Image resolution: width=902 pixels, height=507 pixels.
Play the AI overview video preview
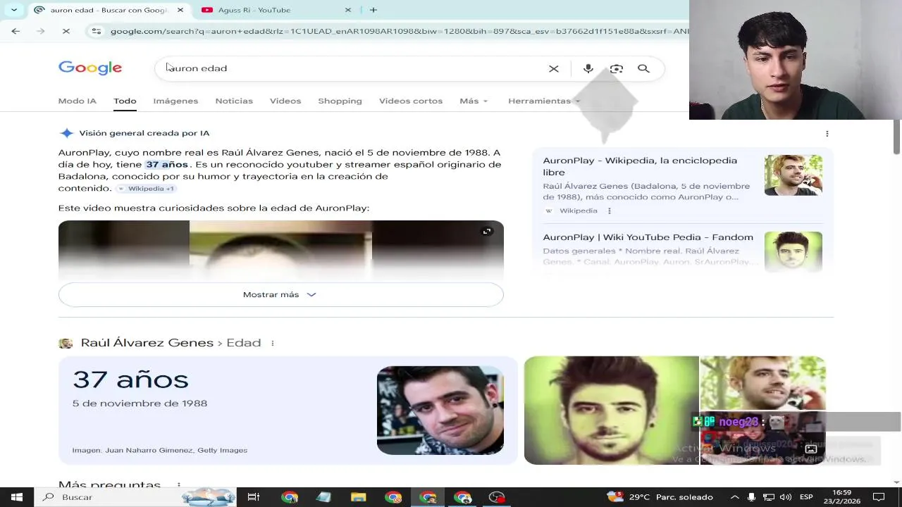tap(280, 251)
